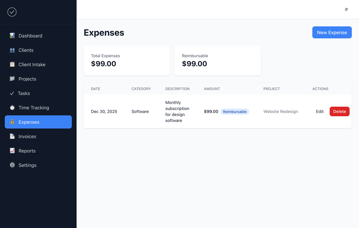Click the Total Expenses summary card
This screenshot has height=228, width=359.
(126, 60)
